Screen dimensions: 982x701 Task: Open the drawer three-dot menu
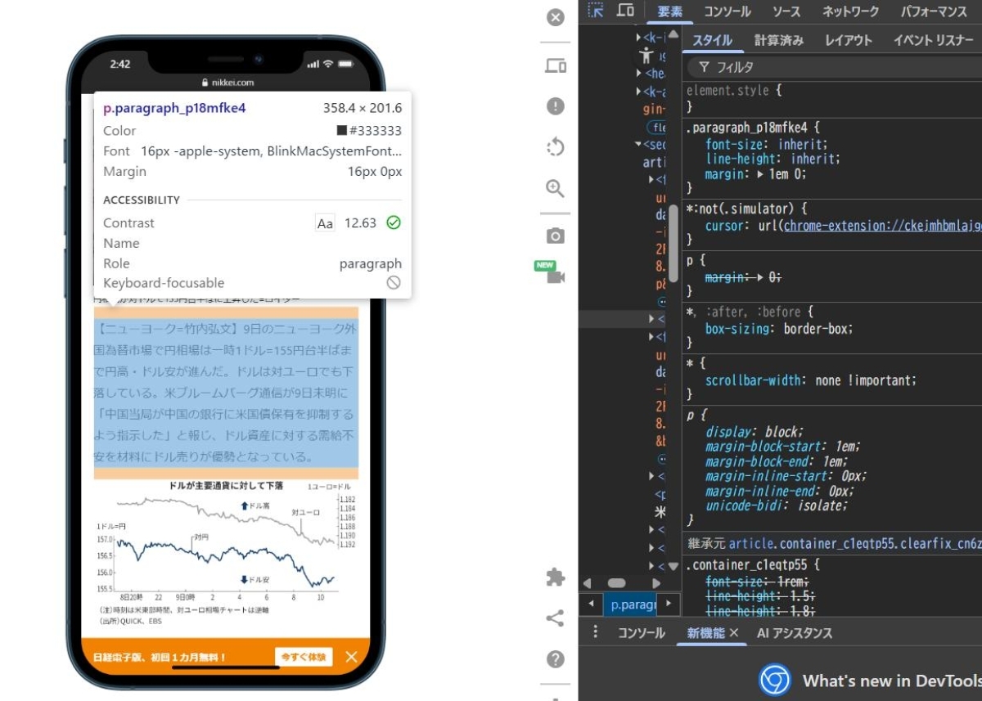click(x=596, y=632)
